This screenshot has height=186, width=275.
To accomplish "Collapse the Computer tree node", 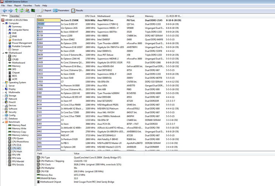I will pos(3,23).
